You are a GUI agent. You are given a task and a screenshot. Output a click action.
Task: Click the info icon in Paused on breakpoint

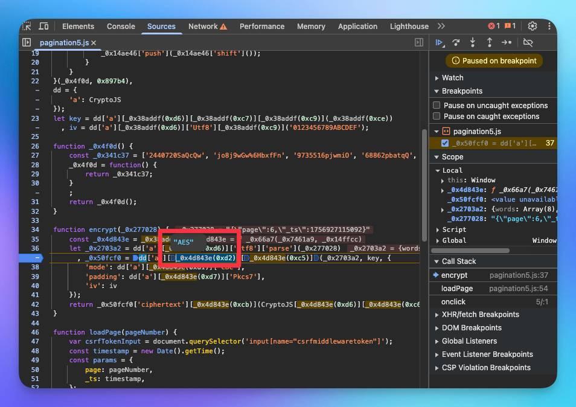pyautogui.click(x=455, y=60)
